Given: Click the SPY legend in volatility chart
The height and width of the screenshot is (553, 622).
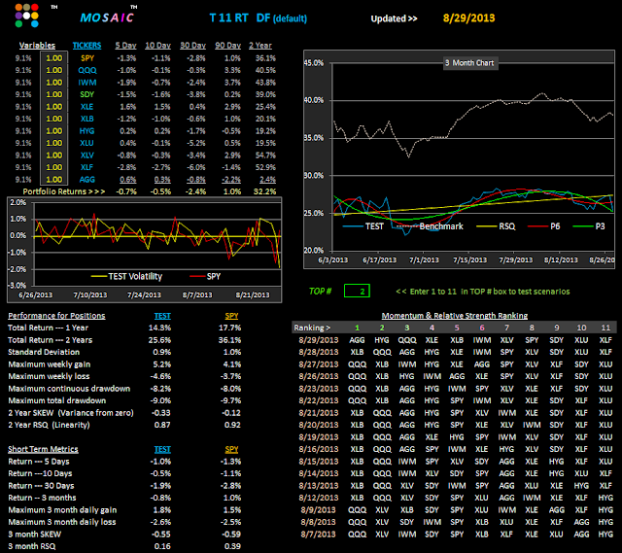Looking at the screenshot, I should coord(205,276).
